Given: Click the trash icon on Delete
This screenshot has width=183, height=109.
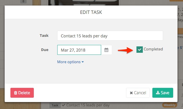Looking at the screenshot, I should 16,93.
